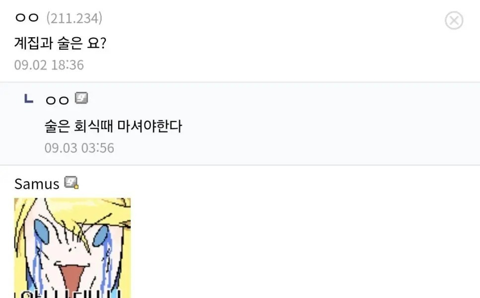480x298 pixels.
Task: Click the character's left blue teary eye
Action: click(x=41, y=231)
